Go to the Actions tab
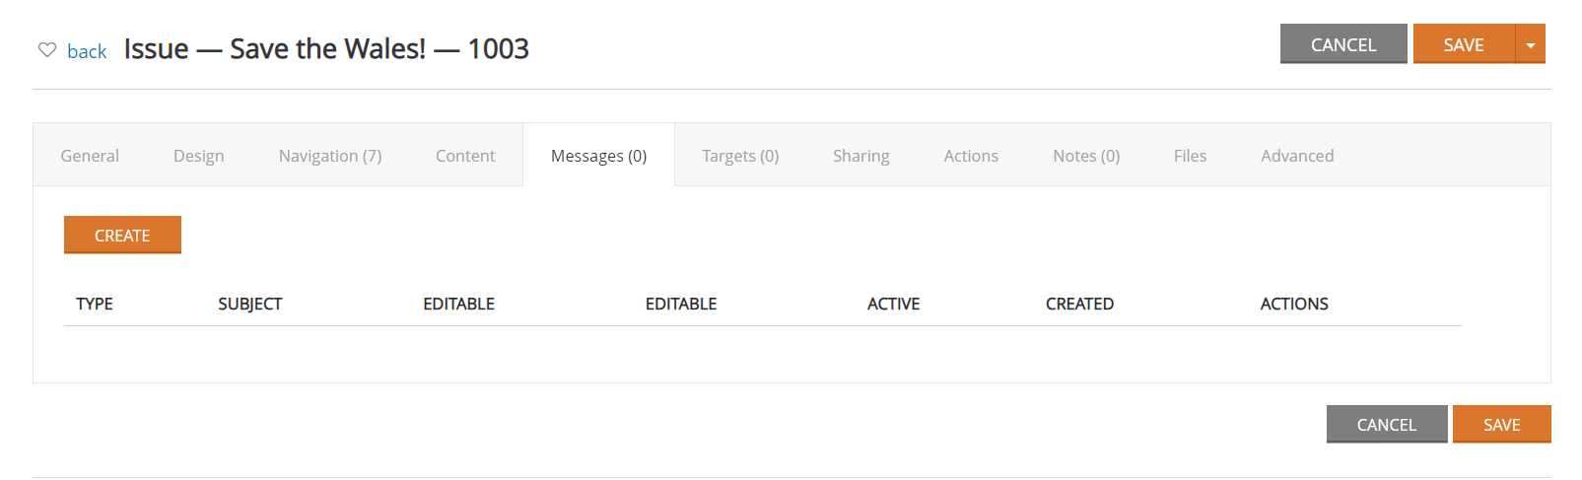1582x480 pixels. (971, 156)
